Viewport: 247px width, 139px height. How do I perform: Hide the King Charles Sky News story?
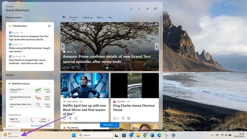pos(129,118)
